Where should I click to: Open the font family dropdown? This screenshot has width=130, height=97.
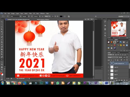click(x=20, y=16)
